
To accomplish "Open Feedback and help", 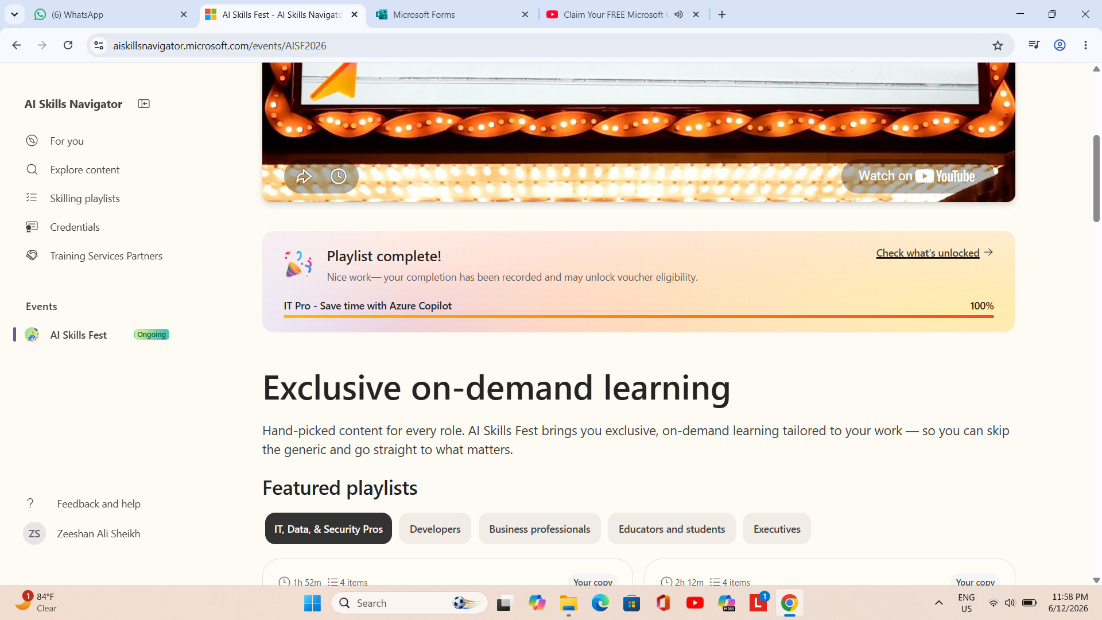I will (98, 504).
